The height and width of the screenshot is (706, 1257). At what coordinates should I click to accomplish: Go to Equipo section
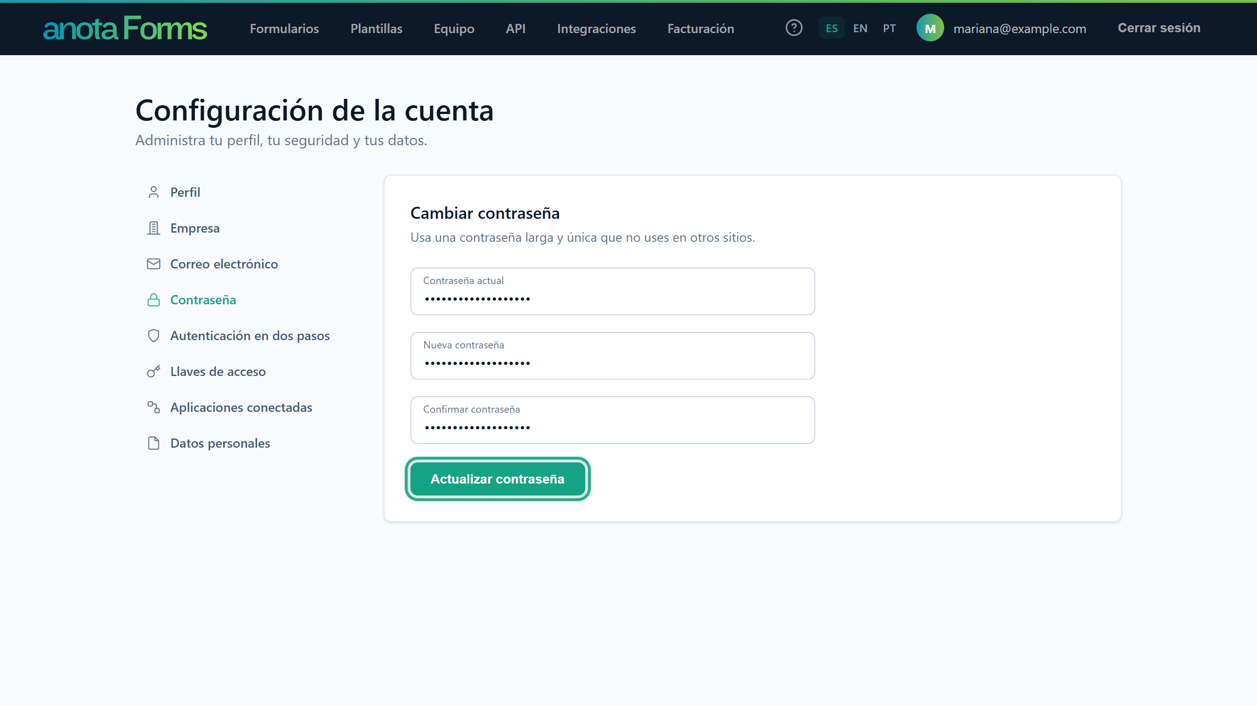(x=454, y=29)
